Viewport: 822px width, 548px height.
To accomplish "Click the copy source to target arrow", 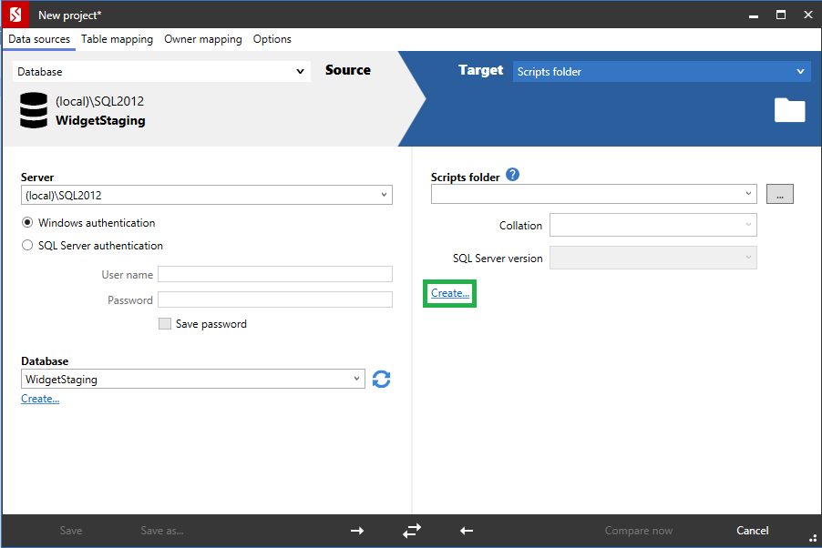I will coord(356,531).
